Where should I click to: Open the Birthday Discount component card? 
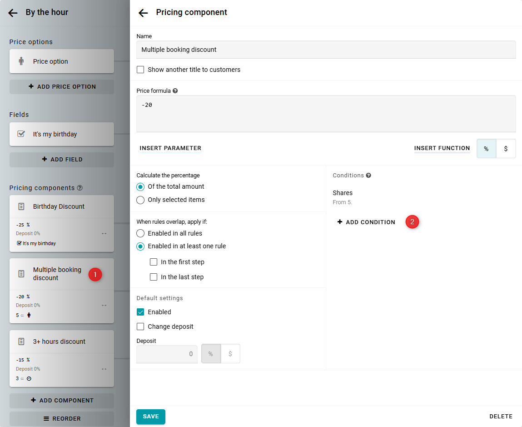pos(61,207)
